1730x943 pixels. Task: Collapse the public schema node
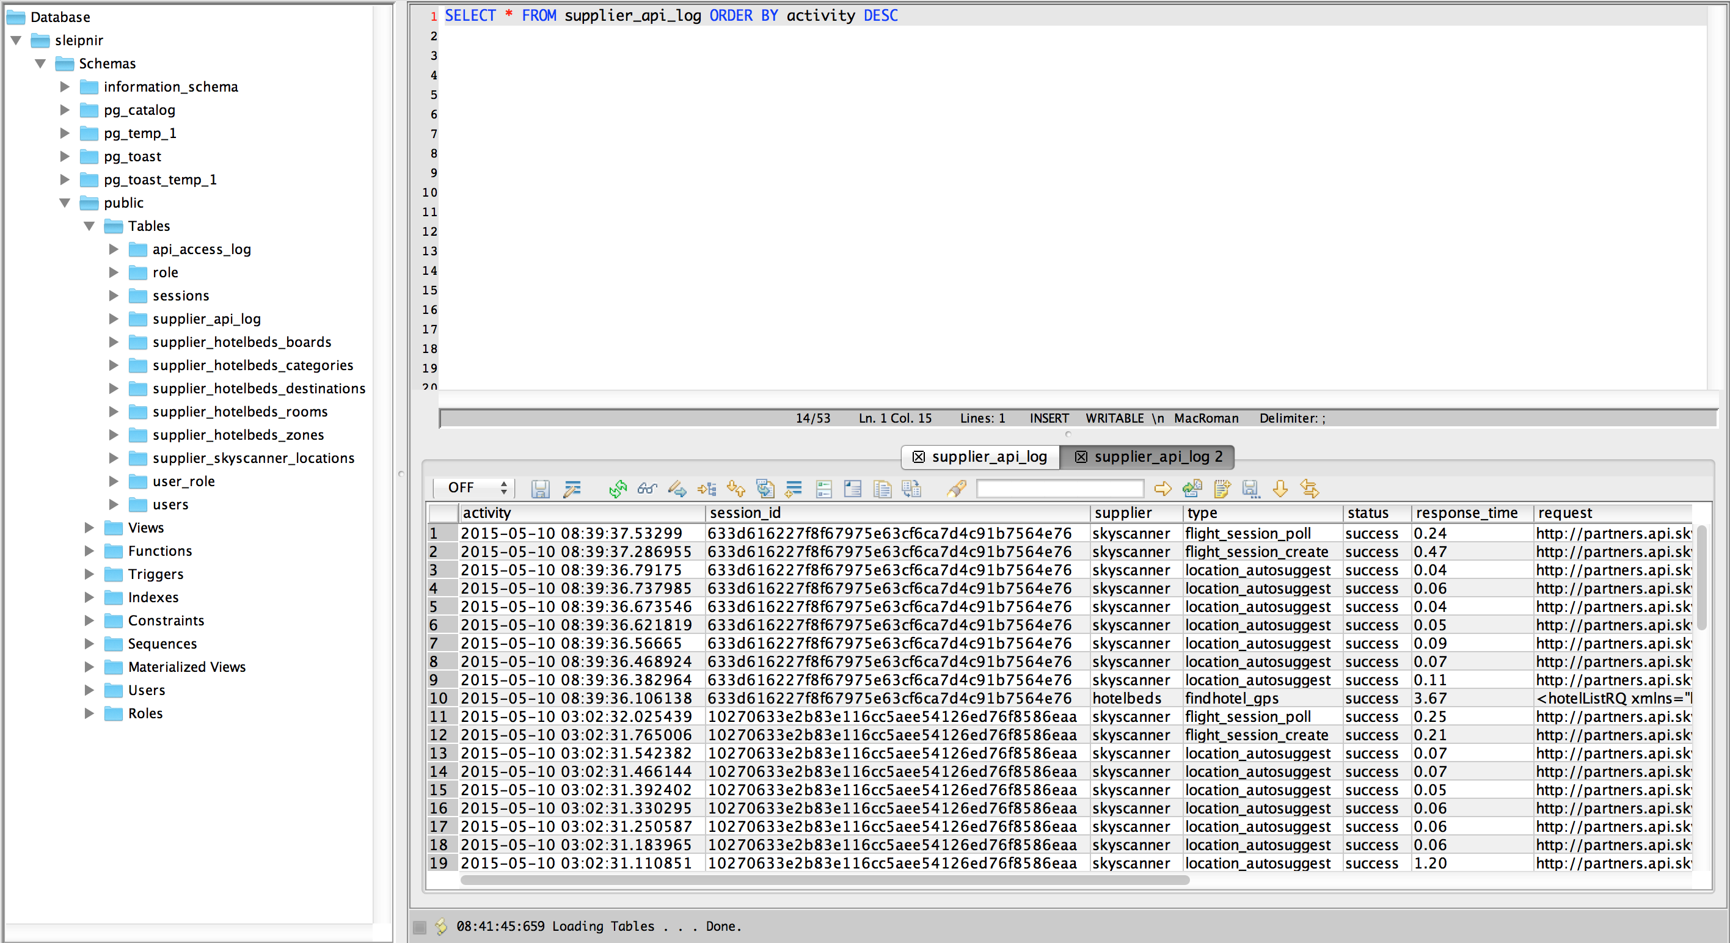65,203
